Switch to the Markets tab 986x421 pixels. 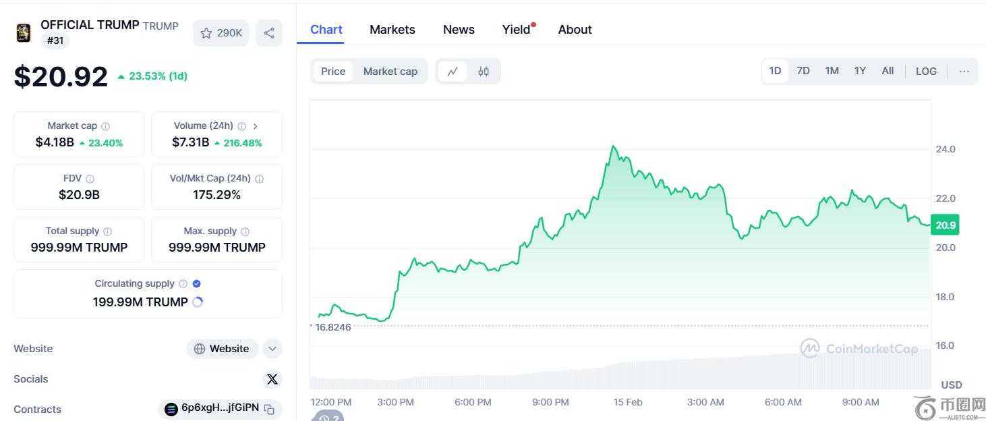pyautogui.click(x=393, y=30)
